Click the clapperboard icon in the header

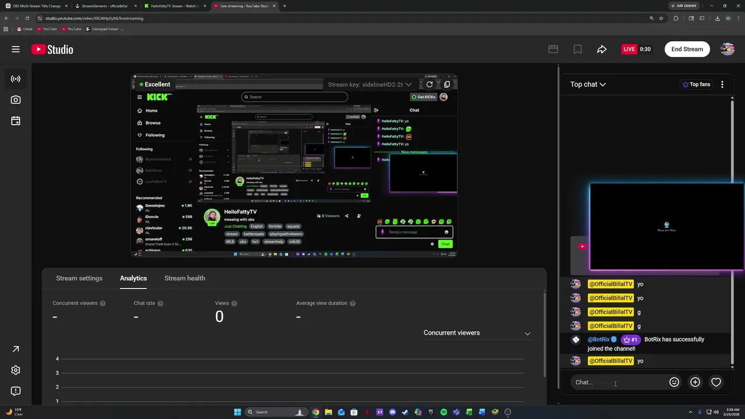[554, 49]
